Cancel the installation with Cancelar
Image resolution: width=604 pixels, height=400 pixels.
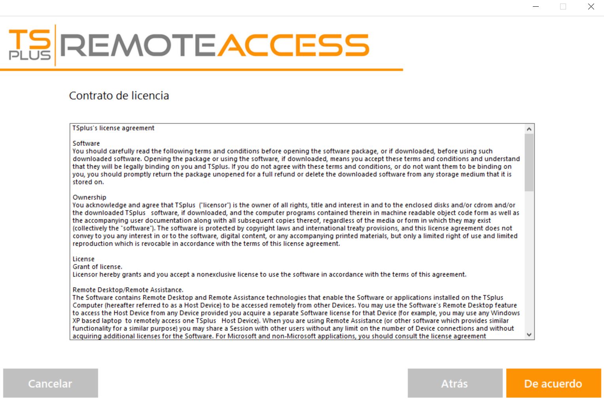click(x=51, y=383)
